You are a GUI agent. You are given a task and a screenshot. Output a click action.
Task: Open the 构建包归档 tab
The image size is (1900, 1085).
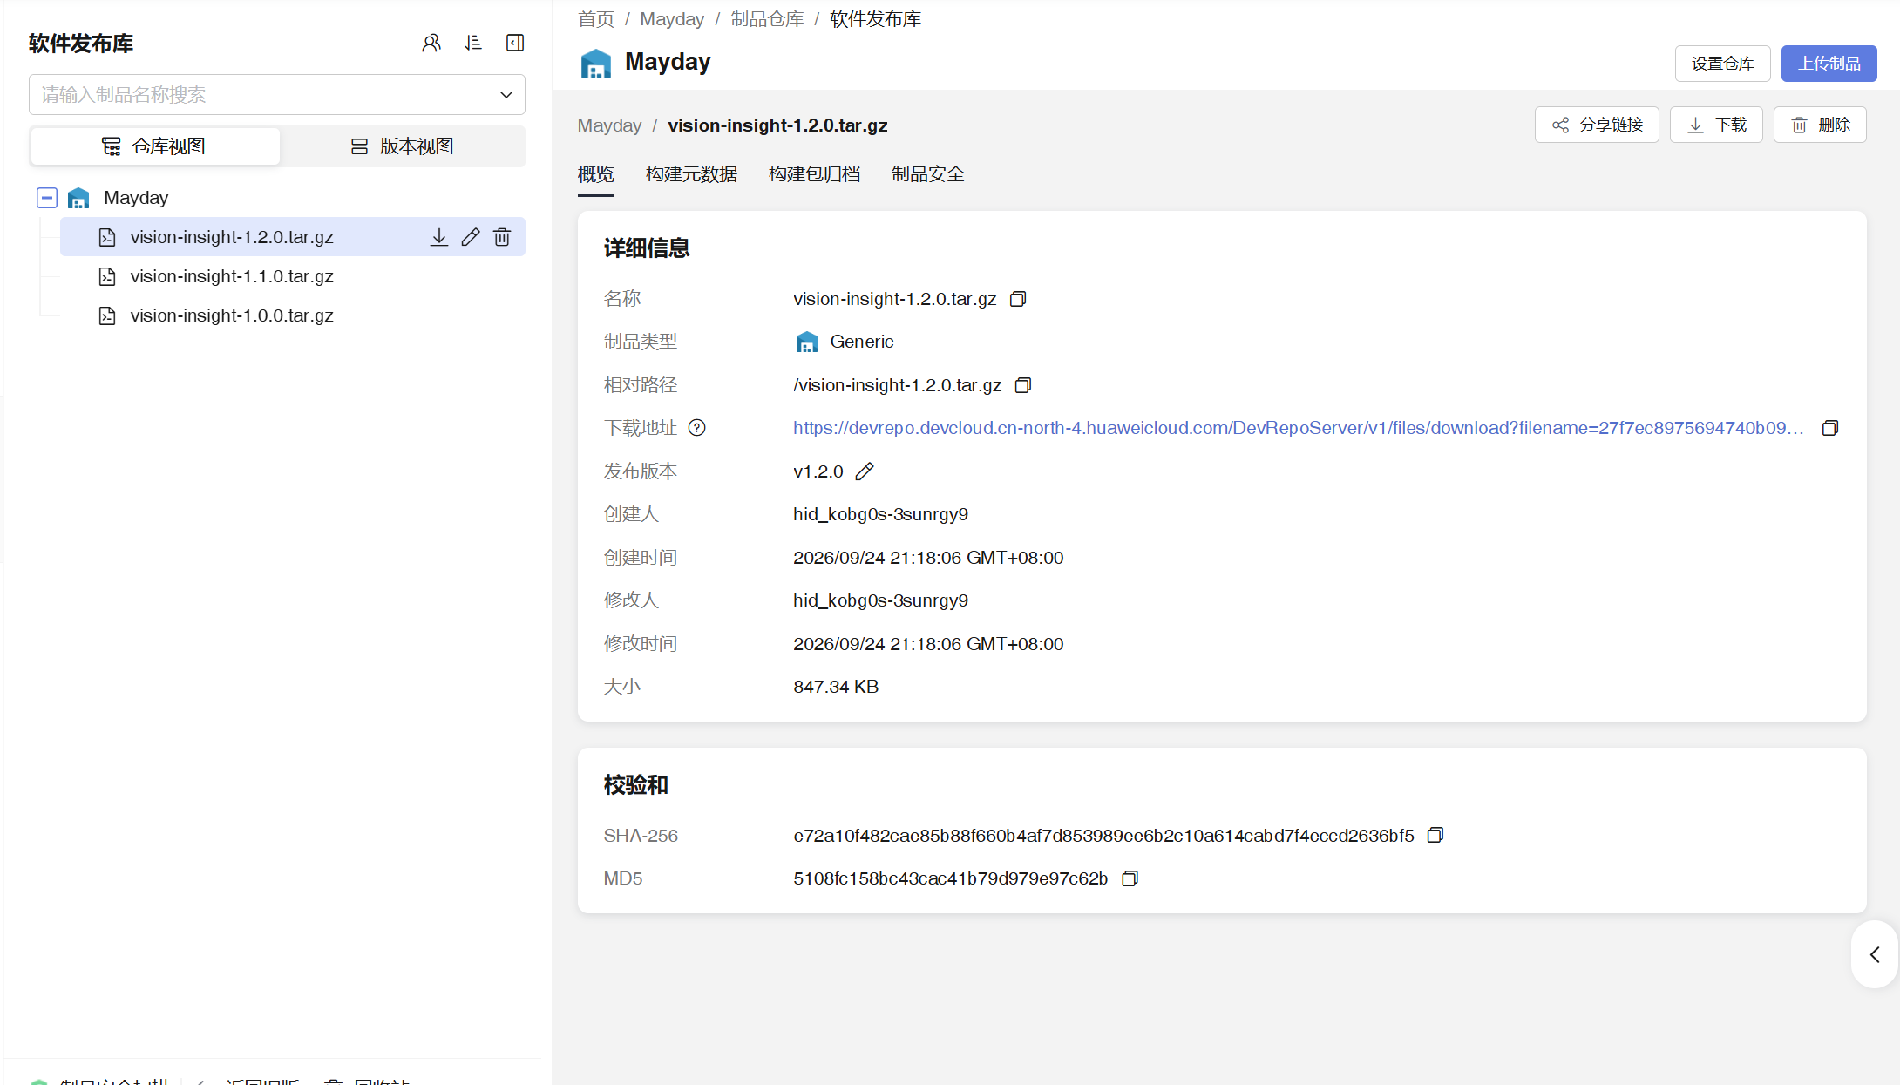pos(814,174)
